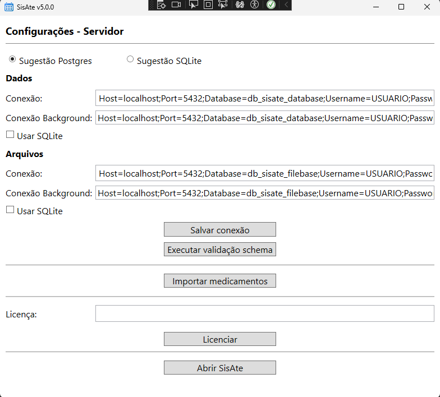Collapse the debug toolbar with the chevron
The image size is (440, 397).
(286, 5)
